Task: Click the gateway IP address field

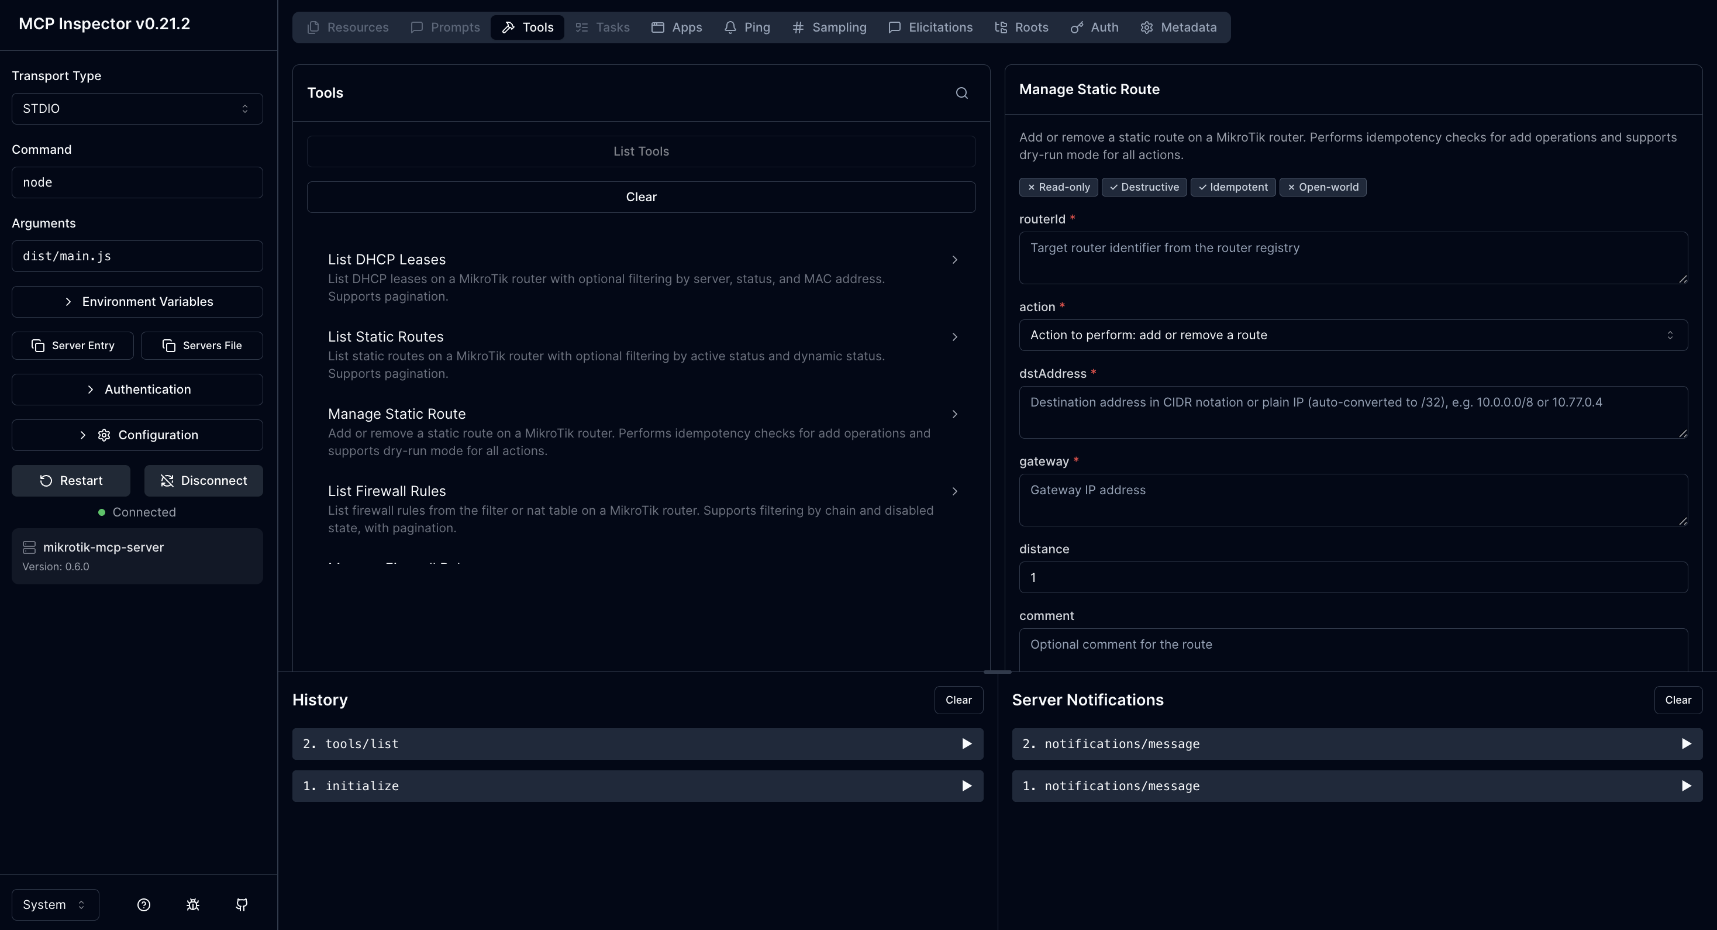Action: click(x=1353, y=500)
